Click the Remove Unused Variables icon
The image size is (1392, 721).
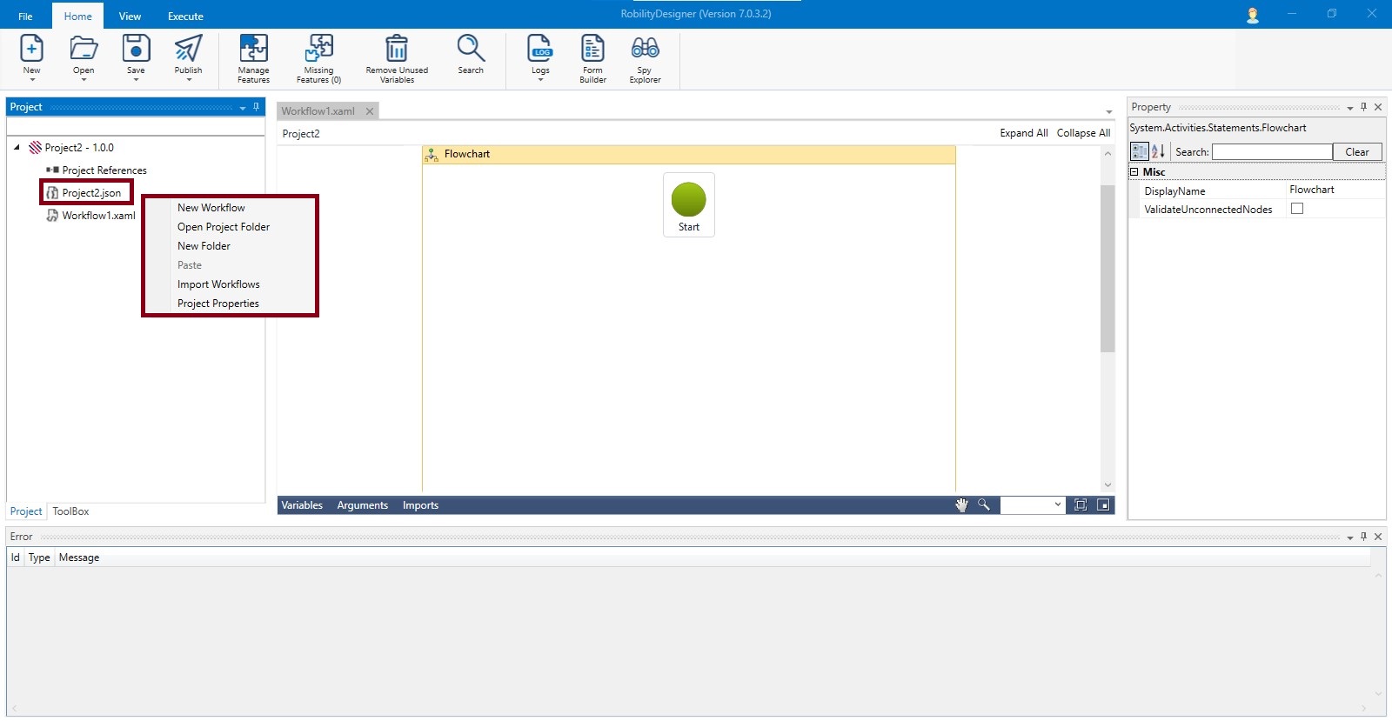[397, 50]
